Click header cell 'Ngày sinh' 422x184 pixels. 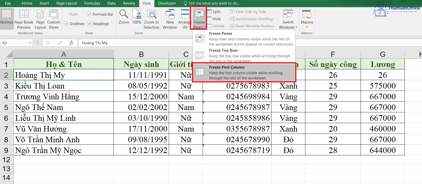pos(141,64)
